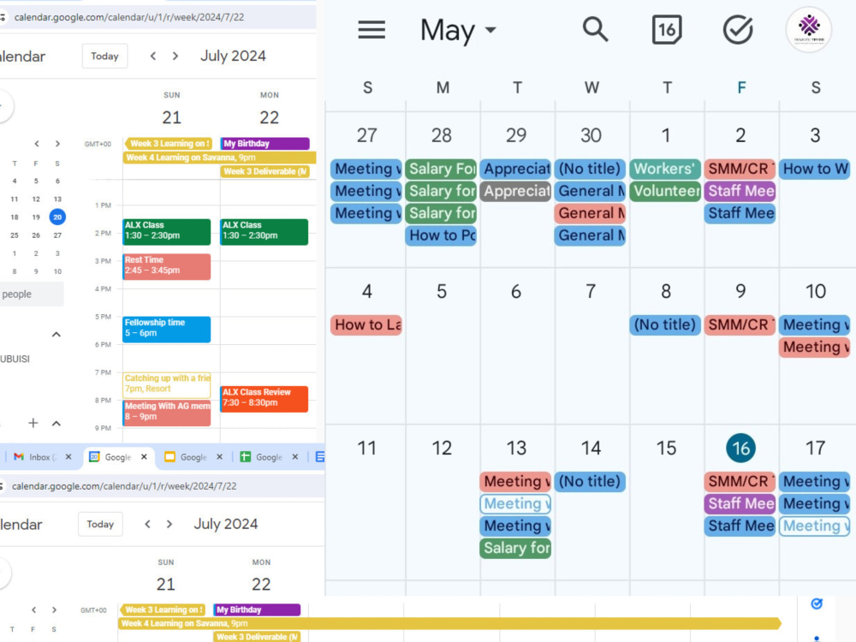Image resolution: width=856 pixels, height=642 pixels.
Task: Open the Tasks checkmark icon in mobile header
Action: coord(738,29)
